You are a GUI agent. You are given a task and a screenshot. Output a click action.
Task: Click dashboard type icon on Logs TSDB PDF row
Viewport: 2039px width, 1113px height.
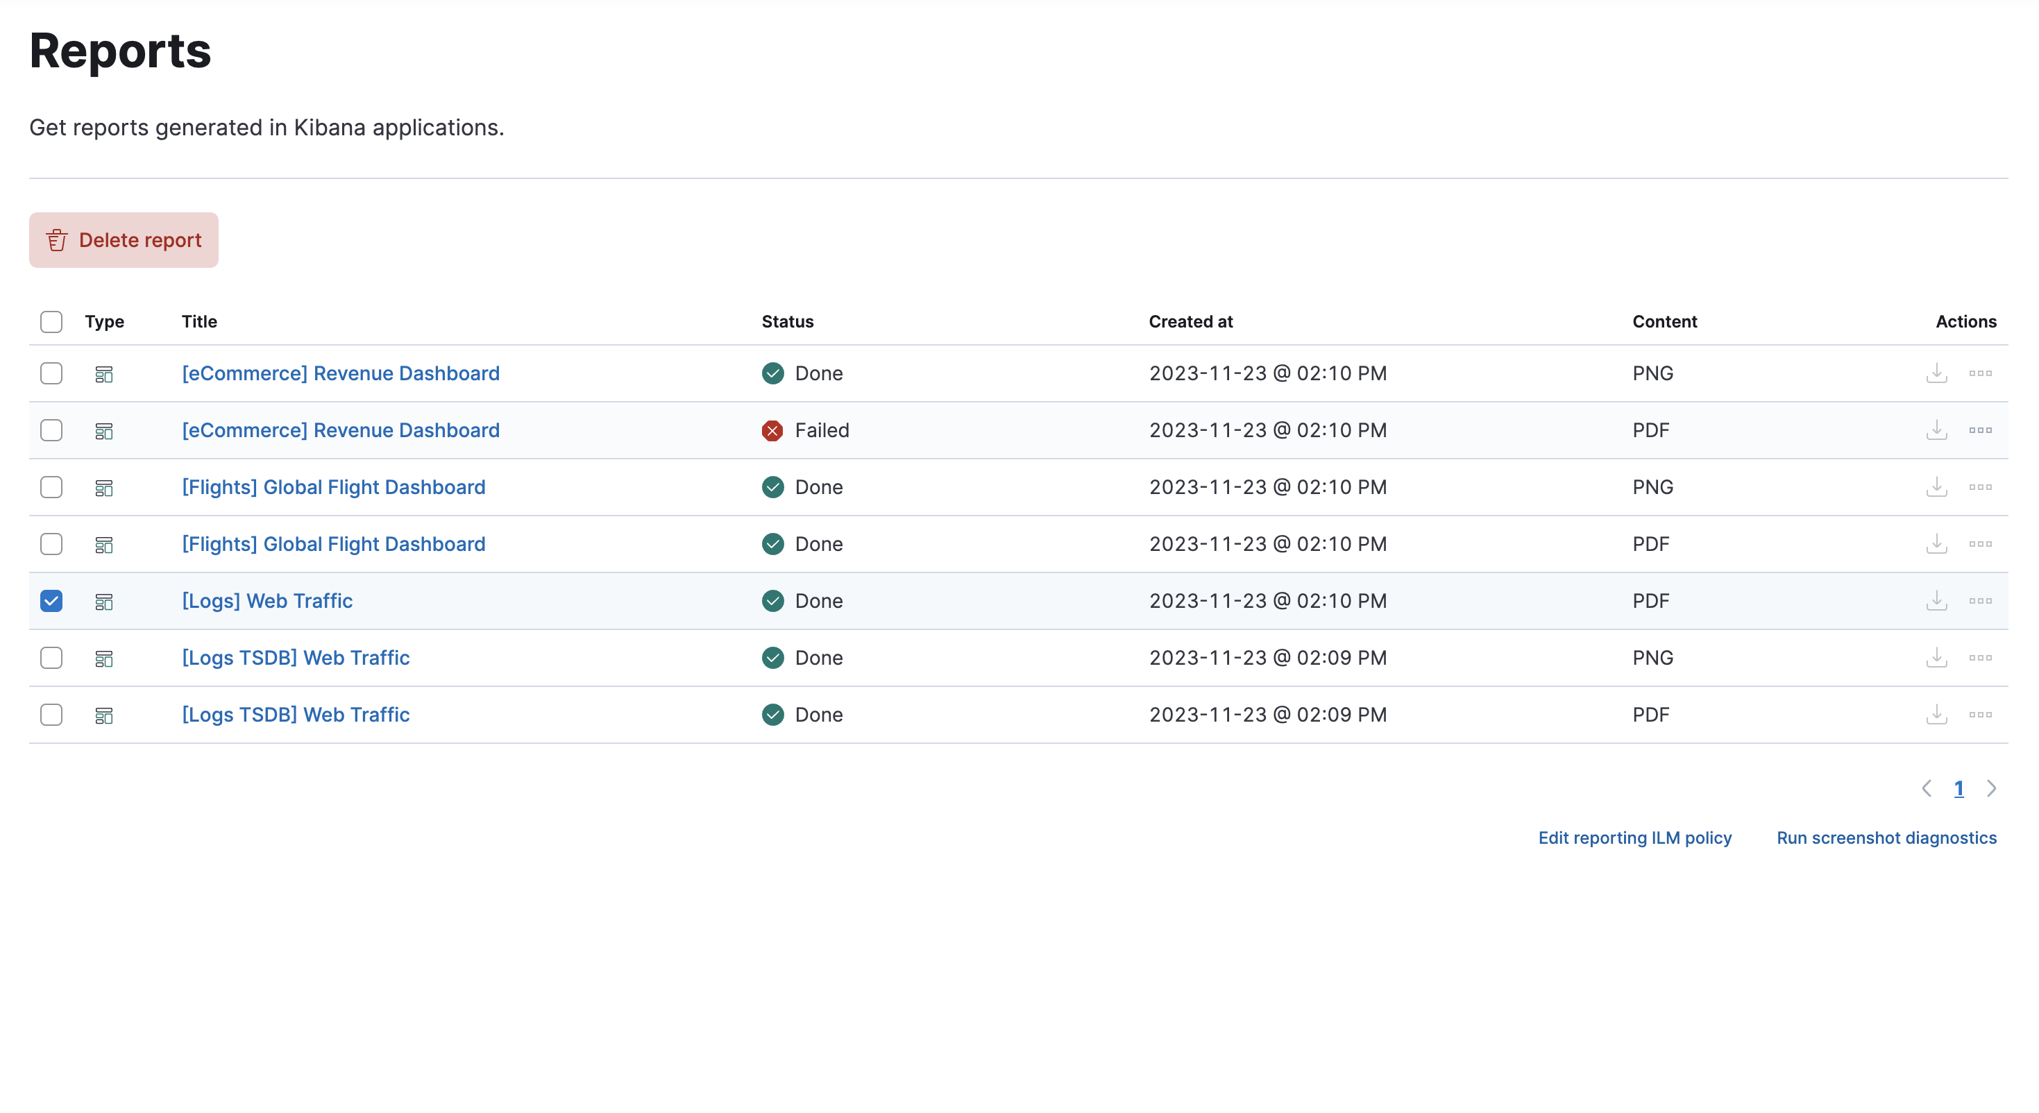click(103, 715)
